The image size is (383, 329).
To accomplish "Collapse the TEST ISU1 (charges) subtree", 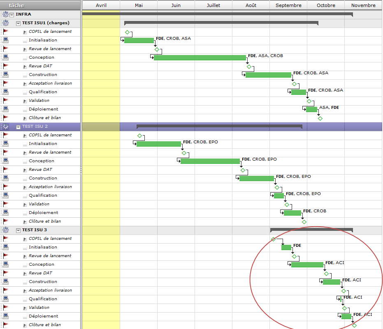I will (18, 23).
